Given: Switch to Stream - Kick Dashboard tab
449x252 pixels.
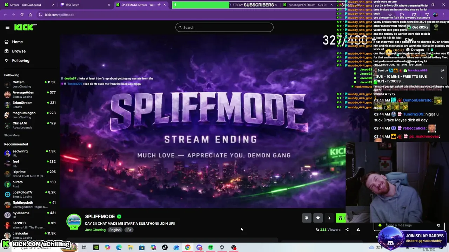Looking at the screenshot, I should (29, 5).
